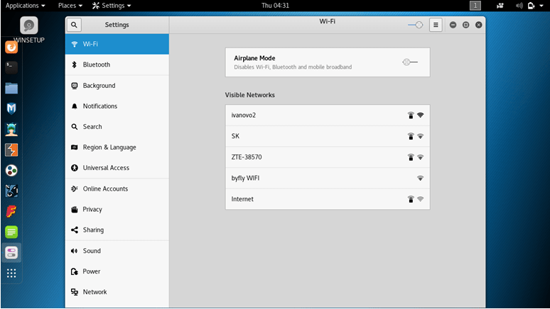Launch Metasploit from the dock
The image size is (550, 309).
11,108
